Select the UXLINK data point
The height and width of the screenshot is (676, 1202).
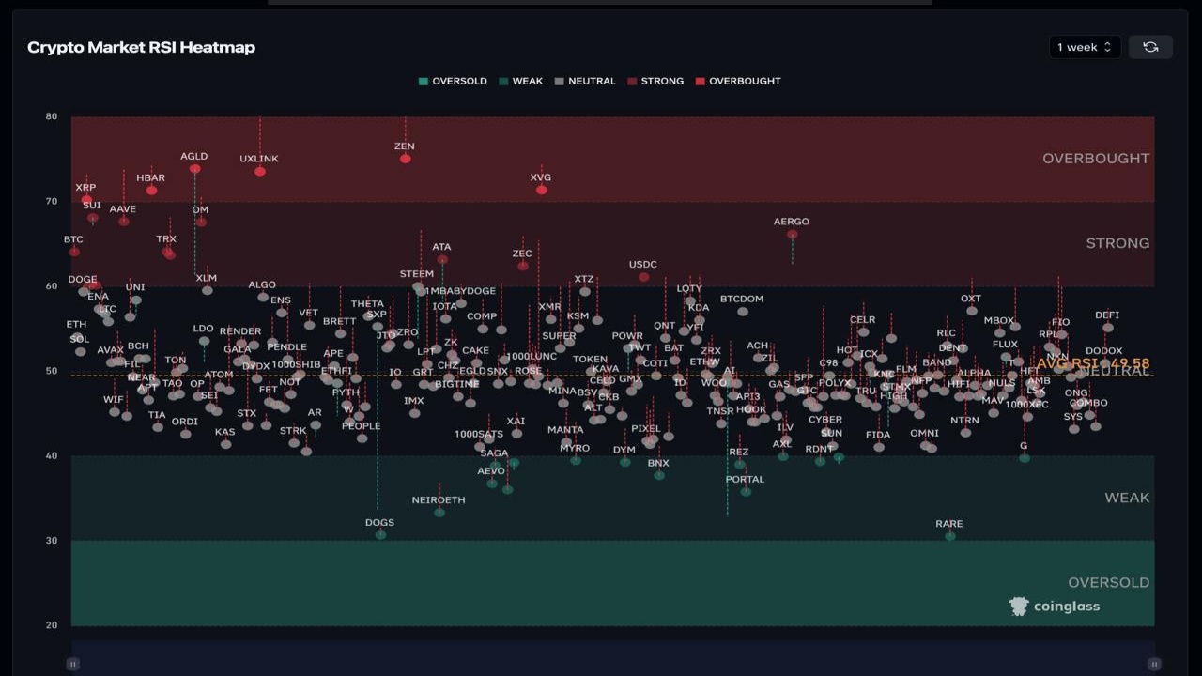pos(260,171)
